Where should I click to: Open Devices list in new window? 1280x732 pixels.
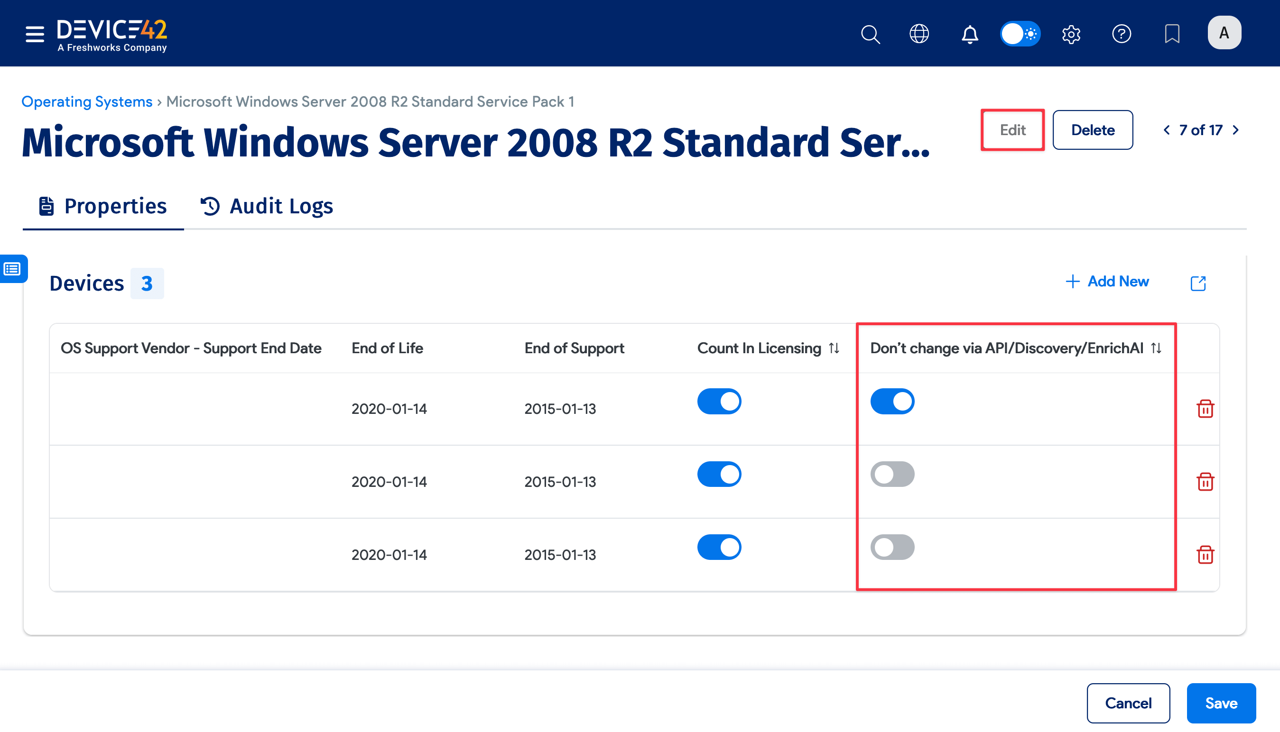(1198, 283)
